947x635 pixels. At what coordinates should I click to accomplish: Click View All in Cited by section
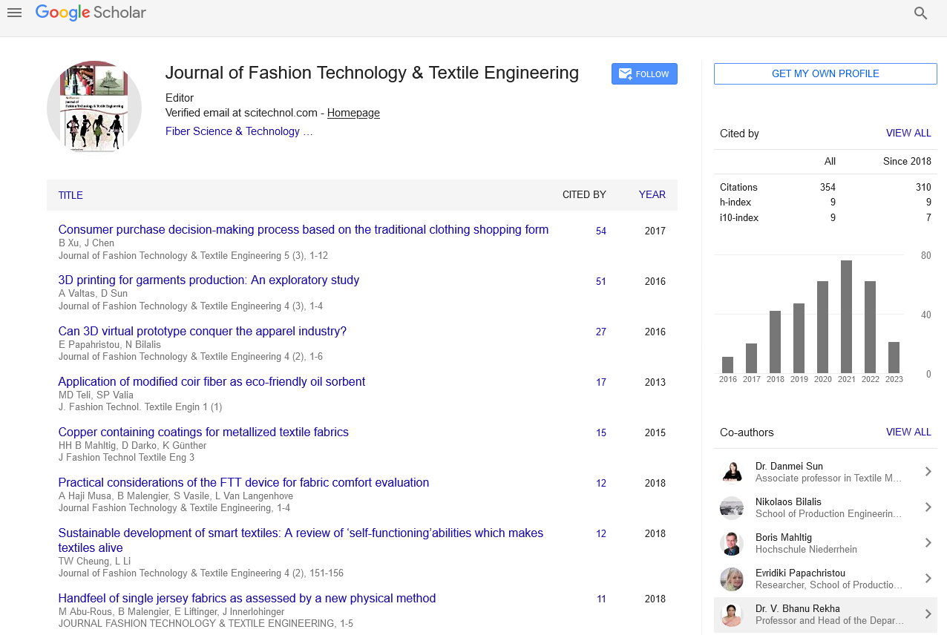(908, 134)
